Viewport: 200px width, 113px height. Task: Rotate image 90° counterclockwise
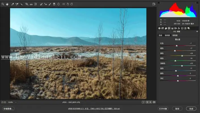tap(68, 4)
